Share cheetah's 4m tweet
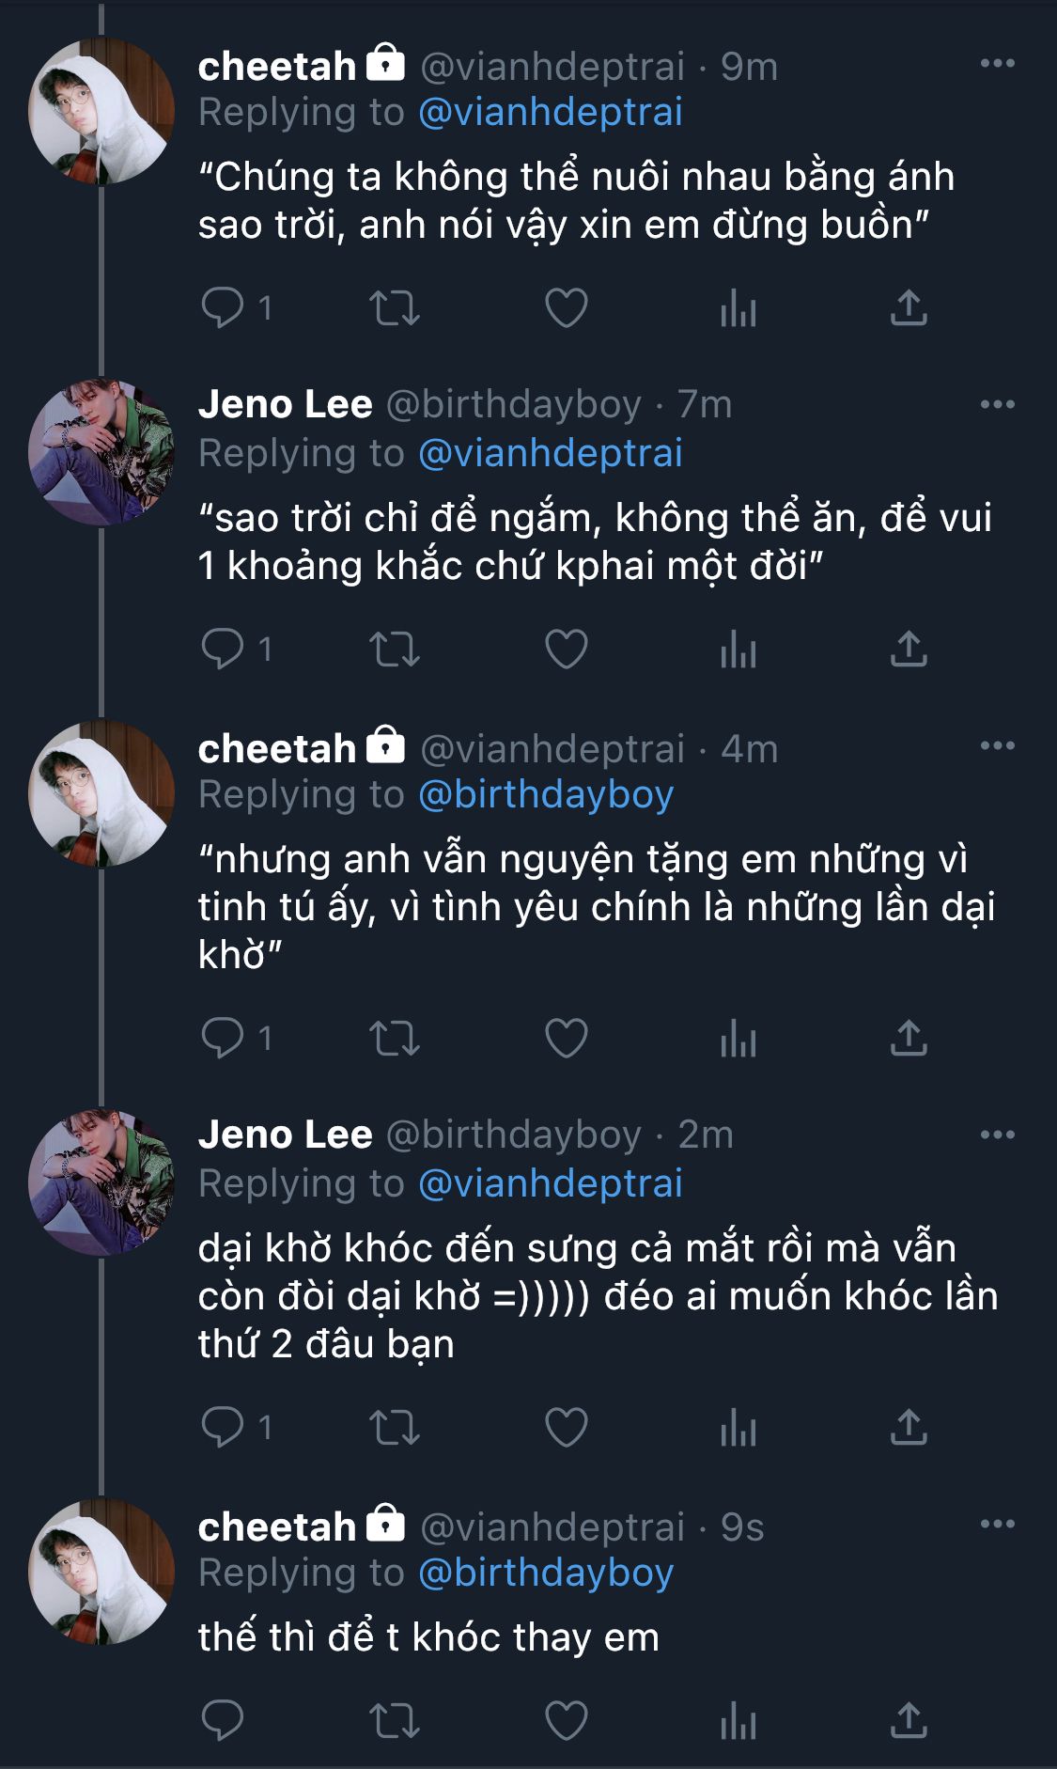The height and width of the screenshot is (1769, 1057). coord(908,1039)
